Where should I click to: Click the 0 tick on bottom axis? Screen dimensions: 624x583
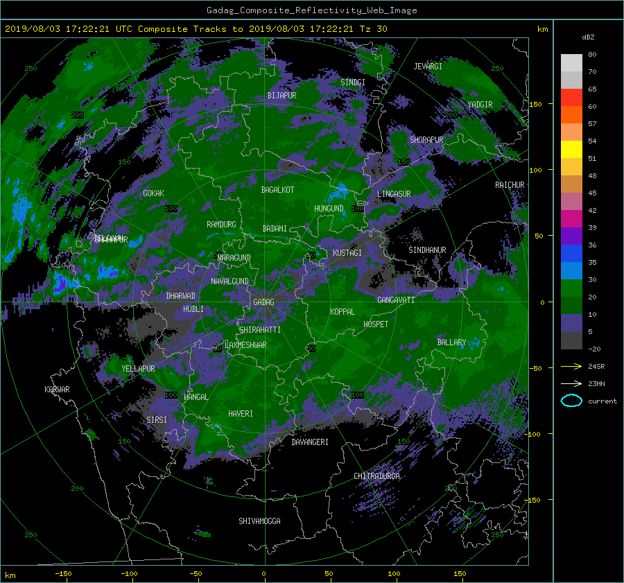click(263, 574)
